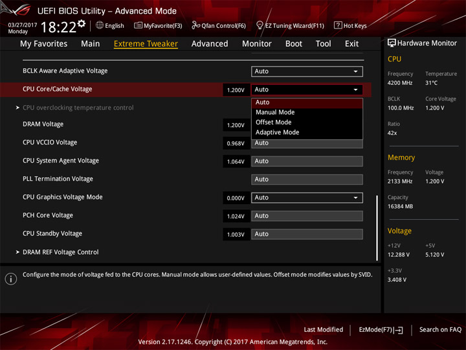The width and height of the screenshot is (466, 350).
Task: Click the DRAM Voltage label
Action: (43, 124)
